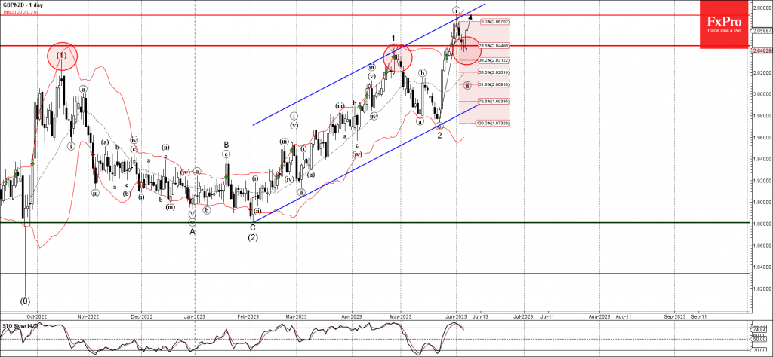Click the red circle at wave 1 peak
This screenshot has height=357, width=773.
pyautogui.click(x=396, y=56)
